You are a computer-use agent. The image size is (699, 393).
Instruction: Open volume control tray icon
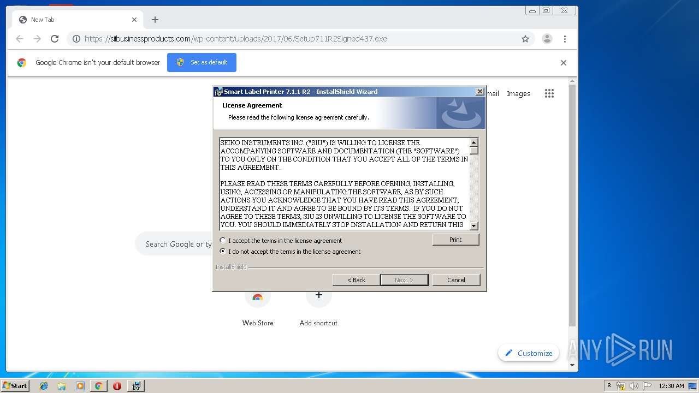(634, 386)
